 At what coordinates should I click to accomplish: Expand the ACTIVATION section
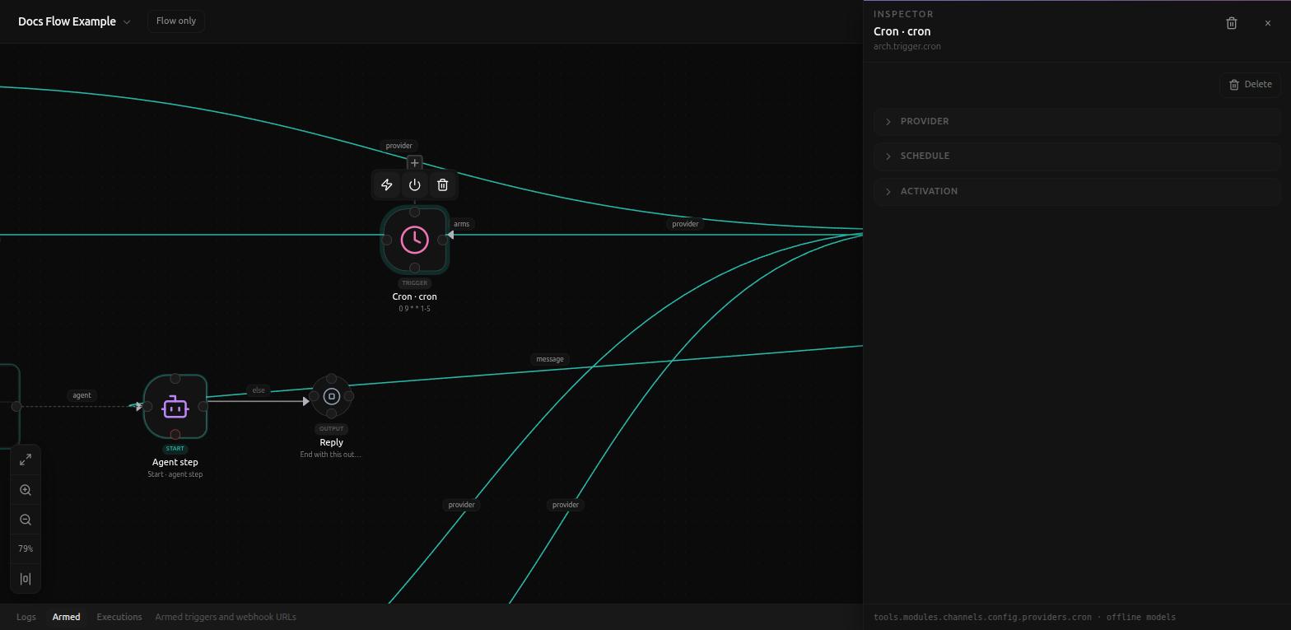coord(1077,191)
